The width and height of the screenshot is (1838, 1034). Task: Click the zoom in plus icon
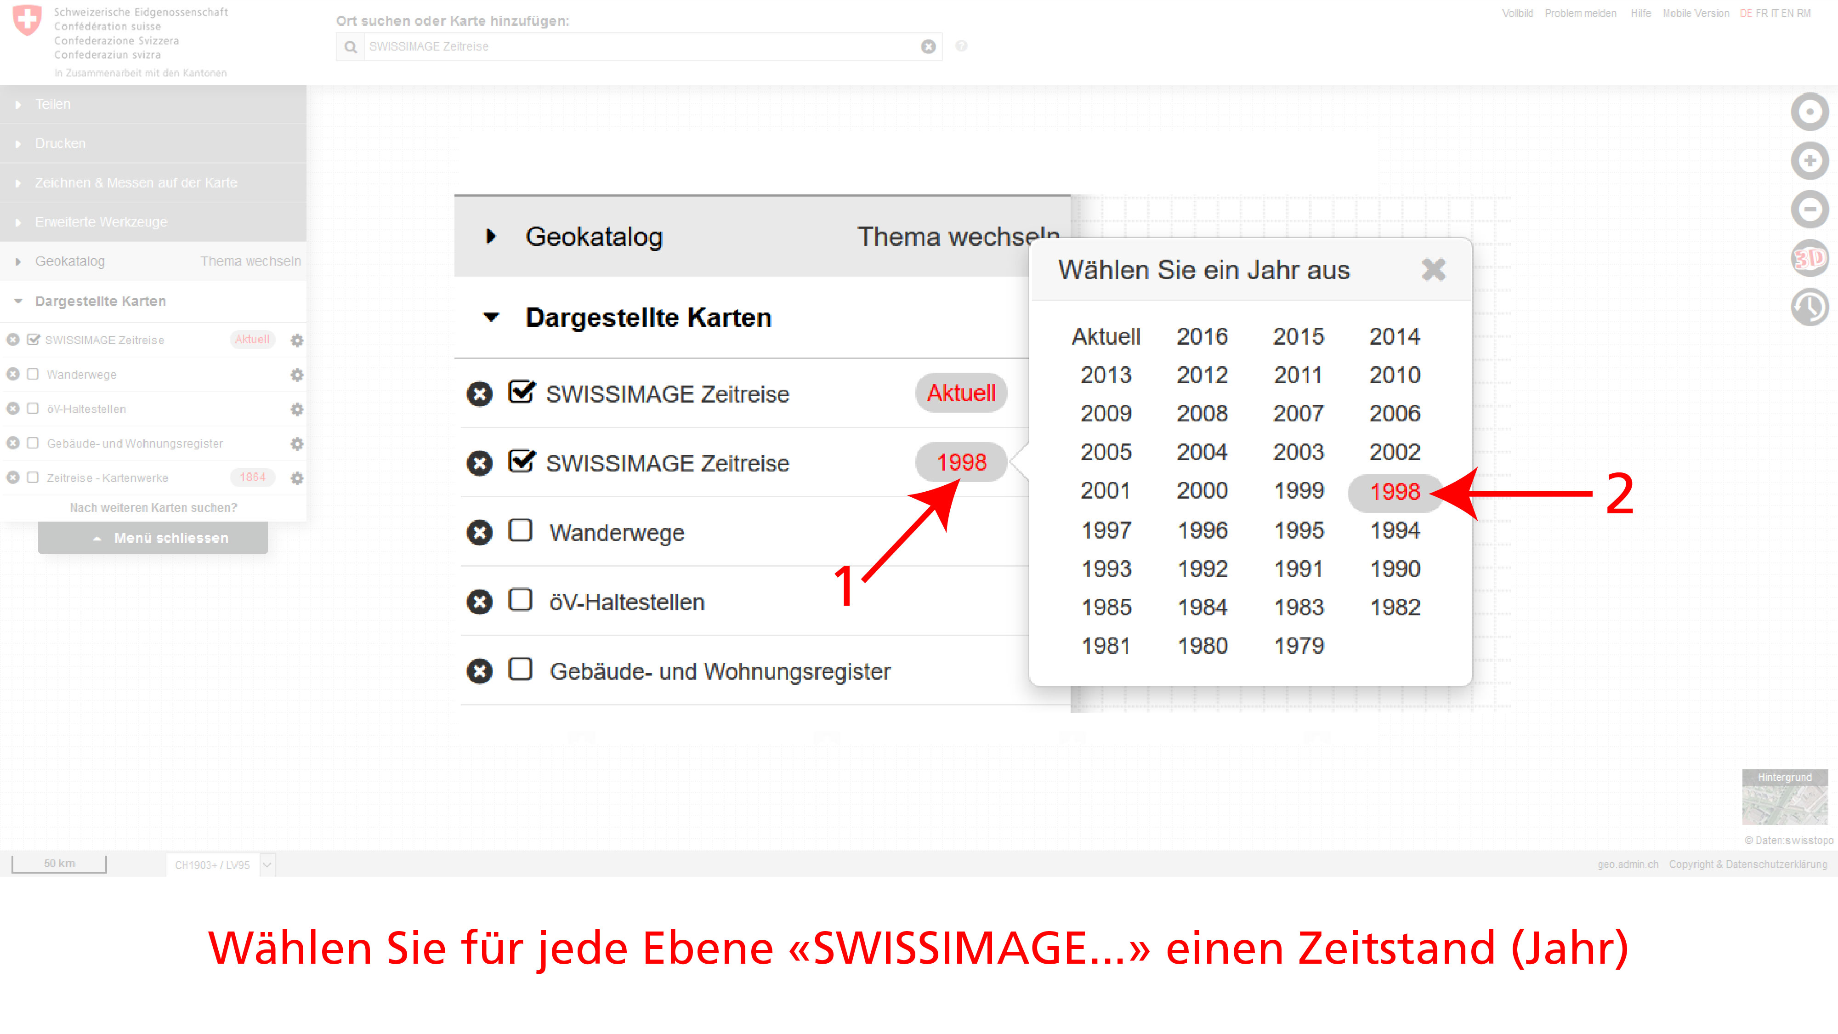click(x=1810, y=160)
